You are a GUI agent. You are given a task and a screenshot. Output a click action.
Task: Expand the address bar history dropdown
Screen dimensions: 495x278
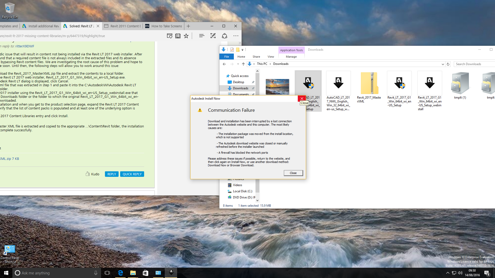[x=443, y=64]
